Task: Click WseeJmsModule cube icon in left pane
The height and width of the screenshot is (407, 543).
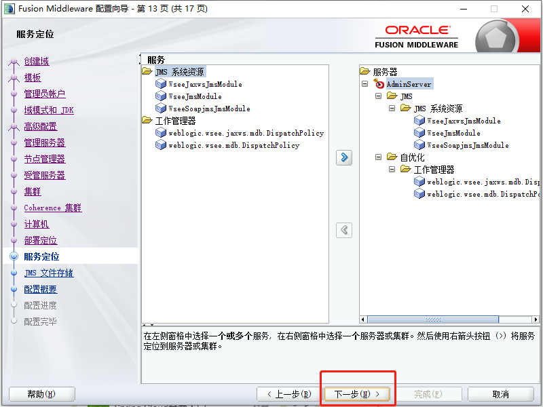Action: [161, 96]
